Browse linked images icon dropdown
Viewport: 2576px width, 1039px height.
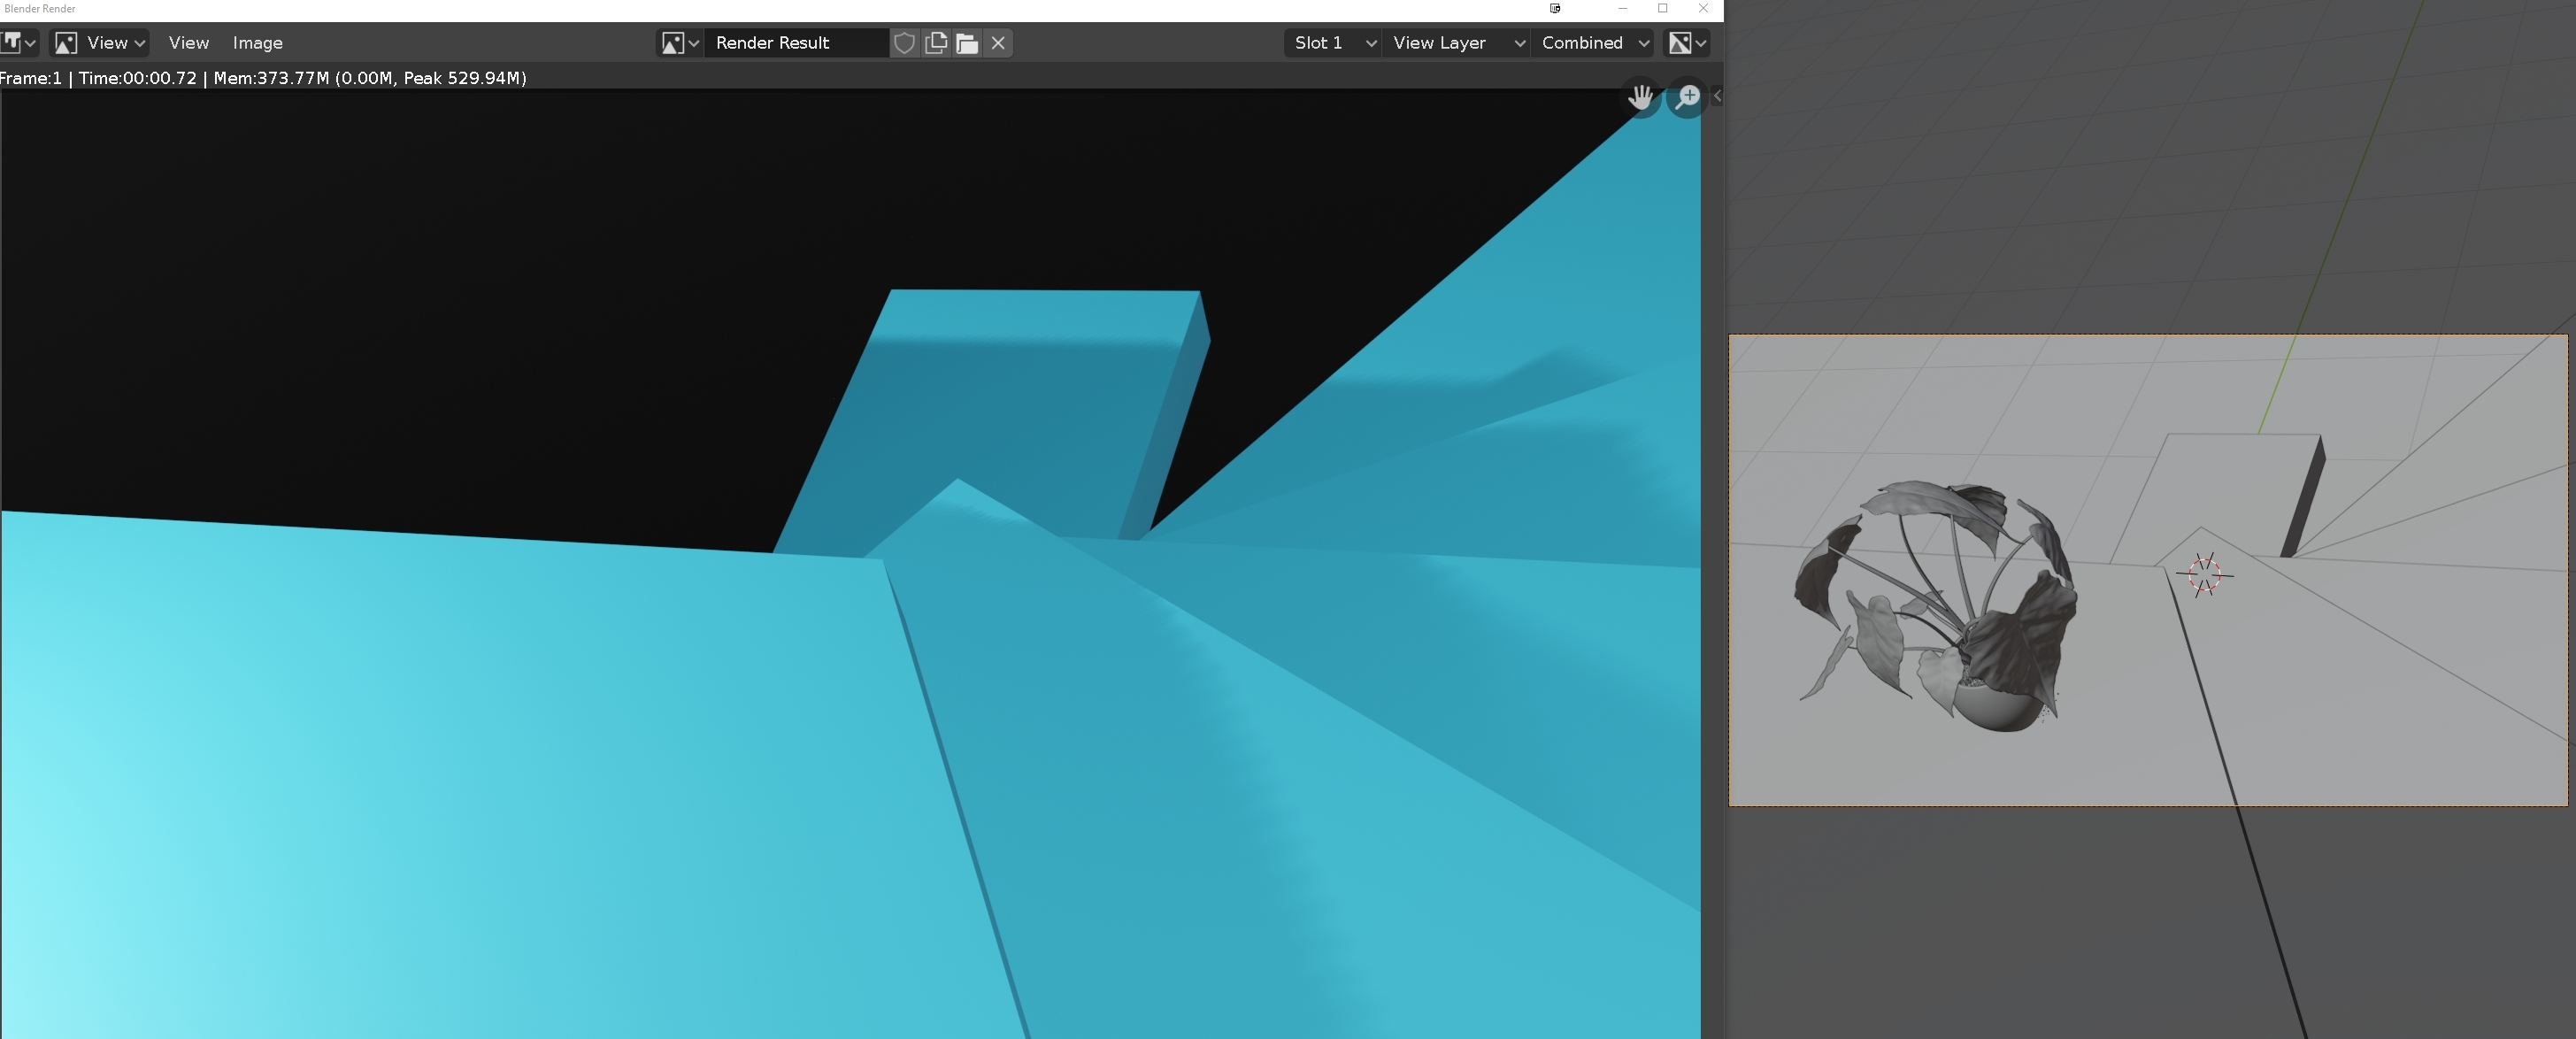[x=679, y=43]
